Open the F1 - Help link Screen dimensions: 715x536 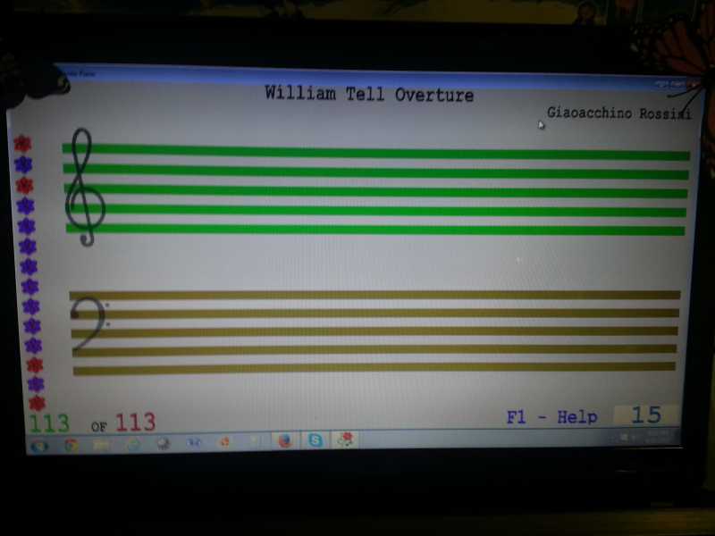point(551,416)
